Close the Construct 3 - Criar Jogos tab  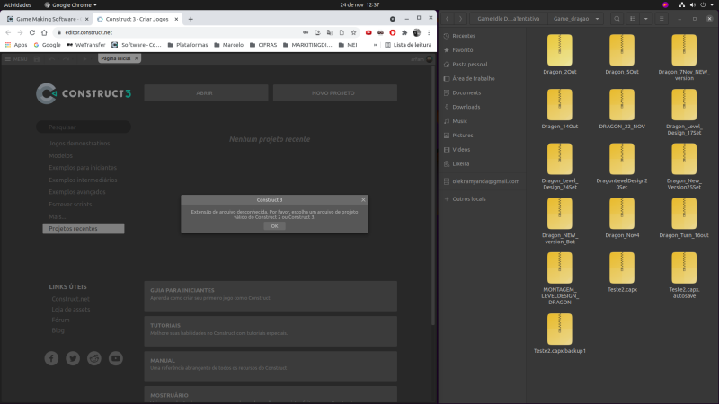[176, 19]
